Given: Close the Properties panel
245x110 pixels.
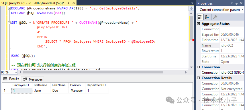Looking at the screenshot, I should (241, 3).
